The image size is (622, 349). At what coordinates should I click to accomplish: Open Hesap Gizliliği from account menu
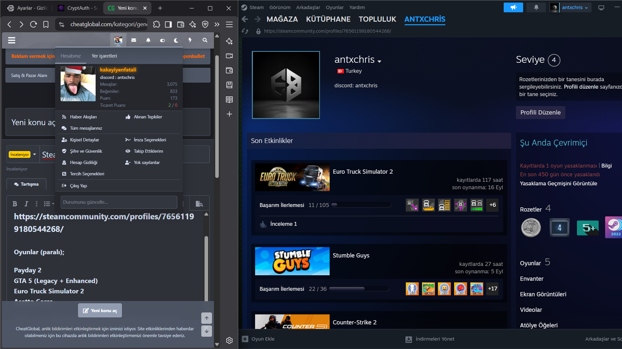(x=83, y=162)
